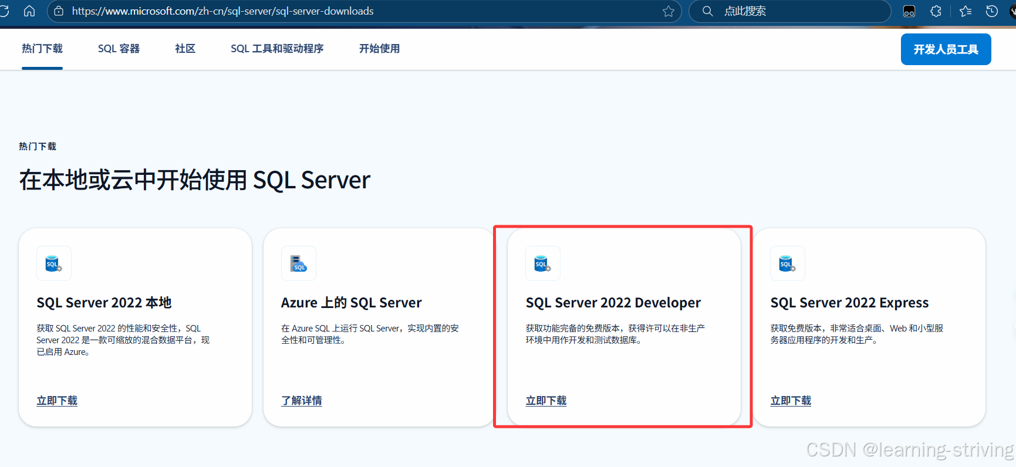Click 立即下载 under SQL Server 2022 Express
The image size is (1016, 467).
click(x=791, y=401)
